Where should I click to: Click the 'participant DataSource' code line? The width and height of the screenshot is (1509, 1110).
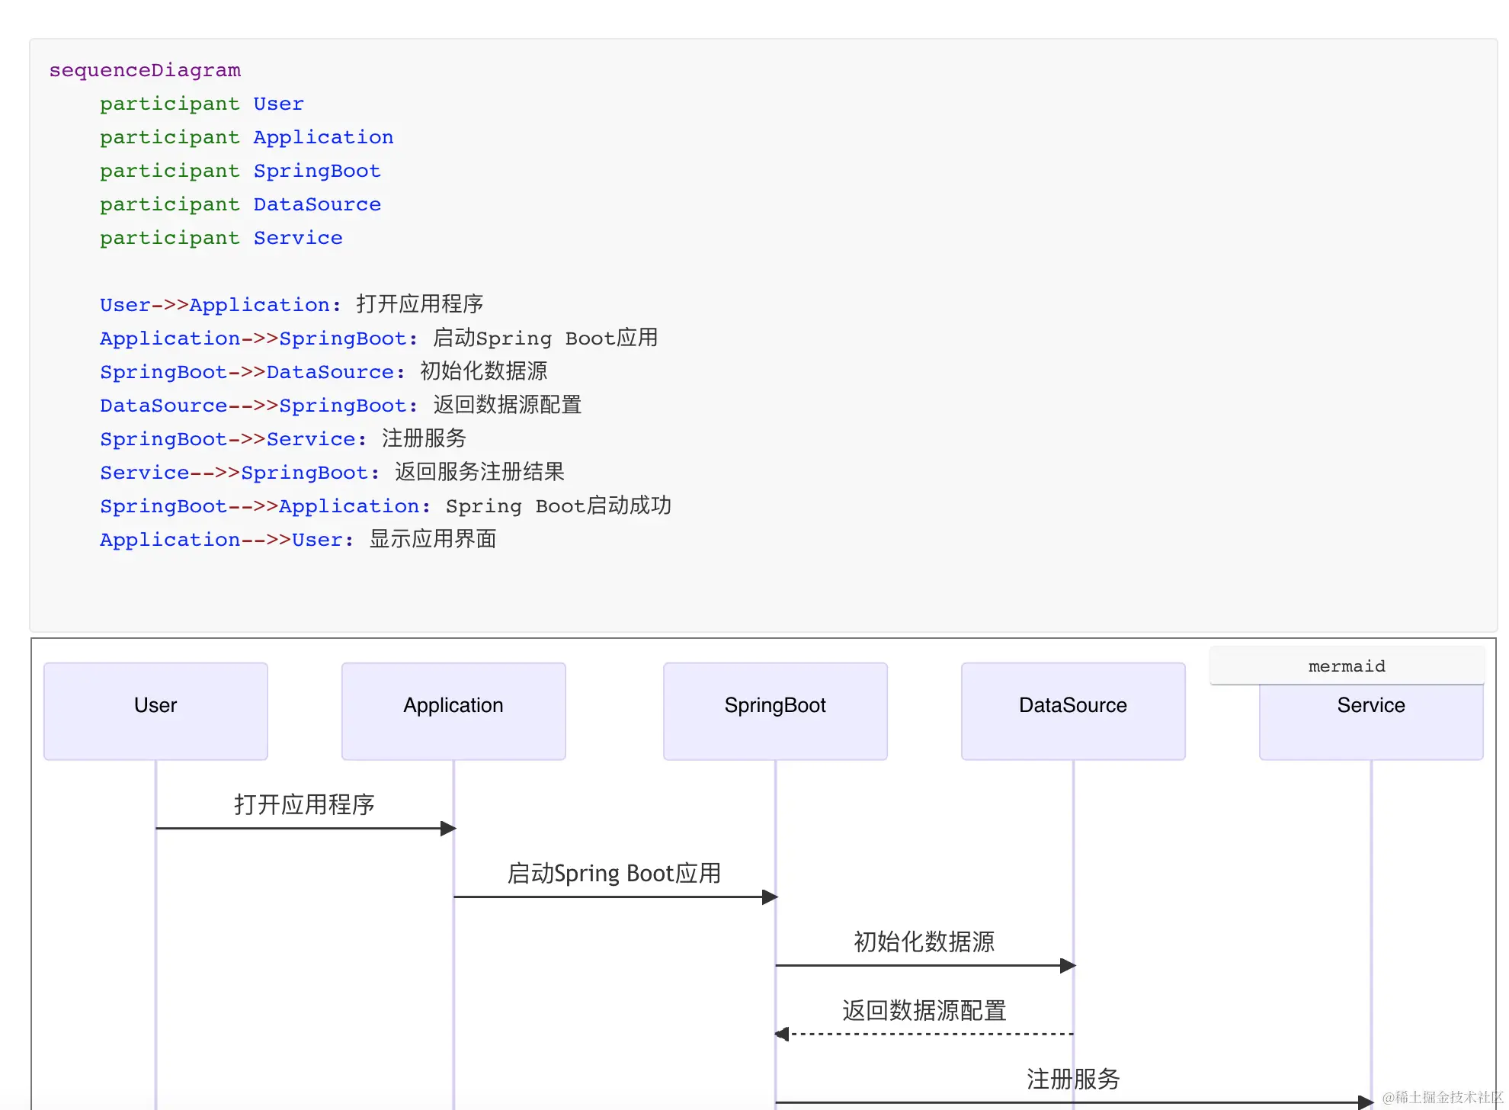point(240,204)
